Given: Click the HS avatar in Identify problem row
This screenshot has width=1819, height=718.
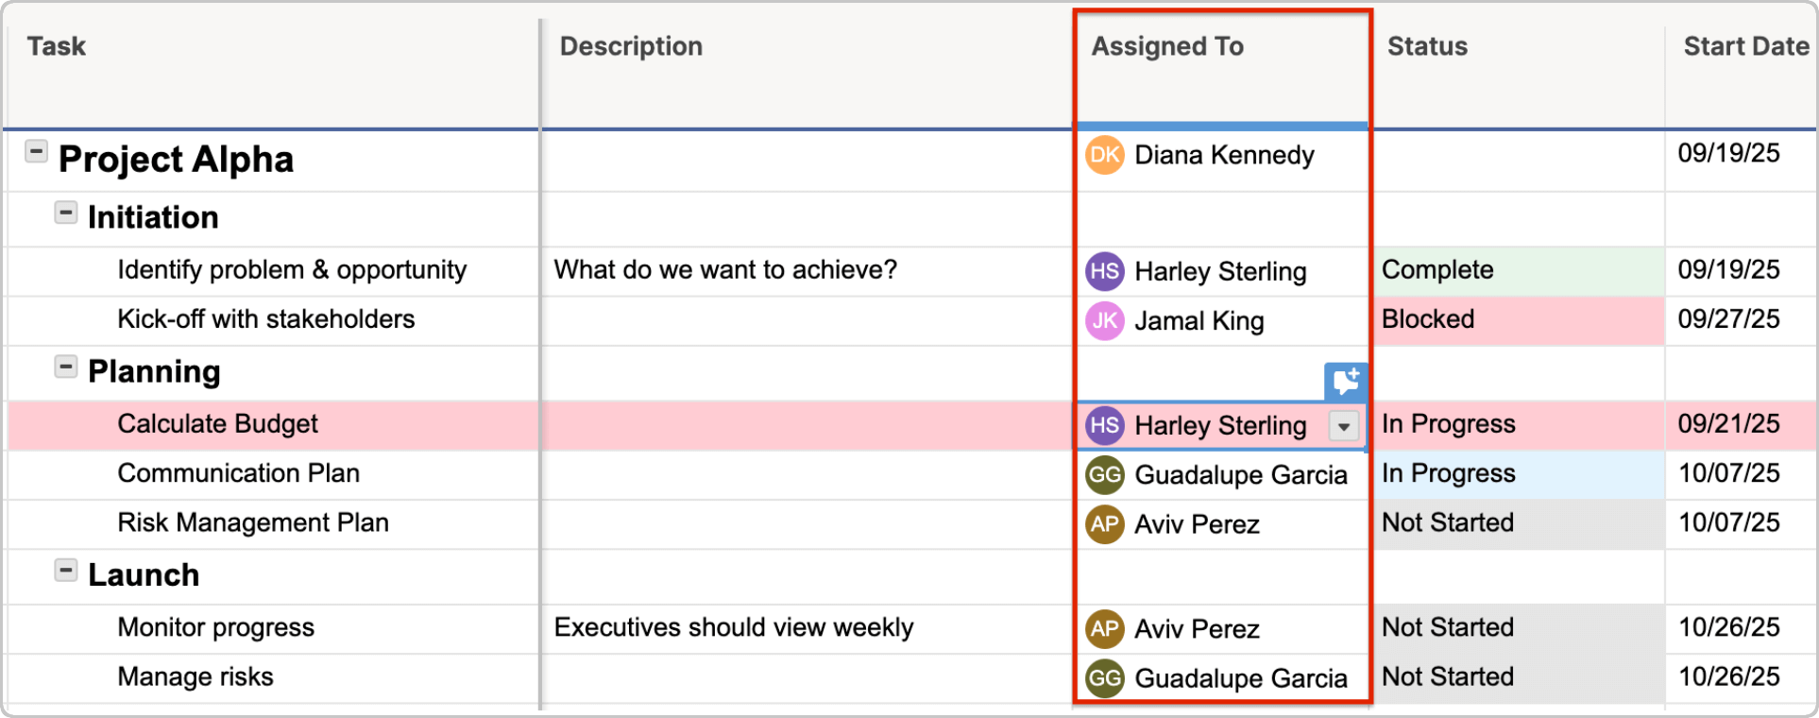Looking at the screenshot, I should [1104, 272].
